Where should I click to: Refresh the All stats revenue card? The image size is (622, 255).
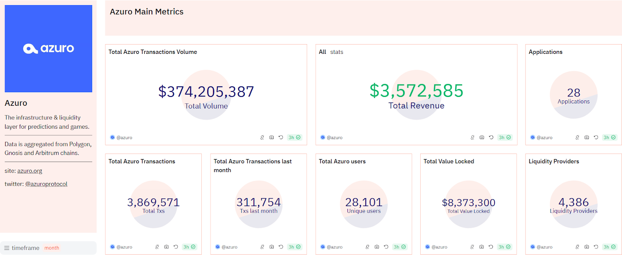491,138
